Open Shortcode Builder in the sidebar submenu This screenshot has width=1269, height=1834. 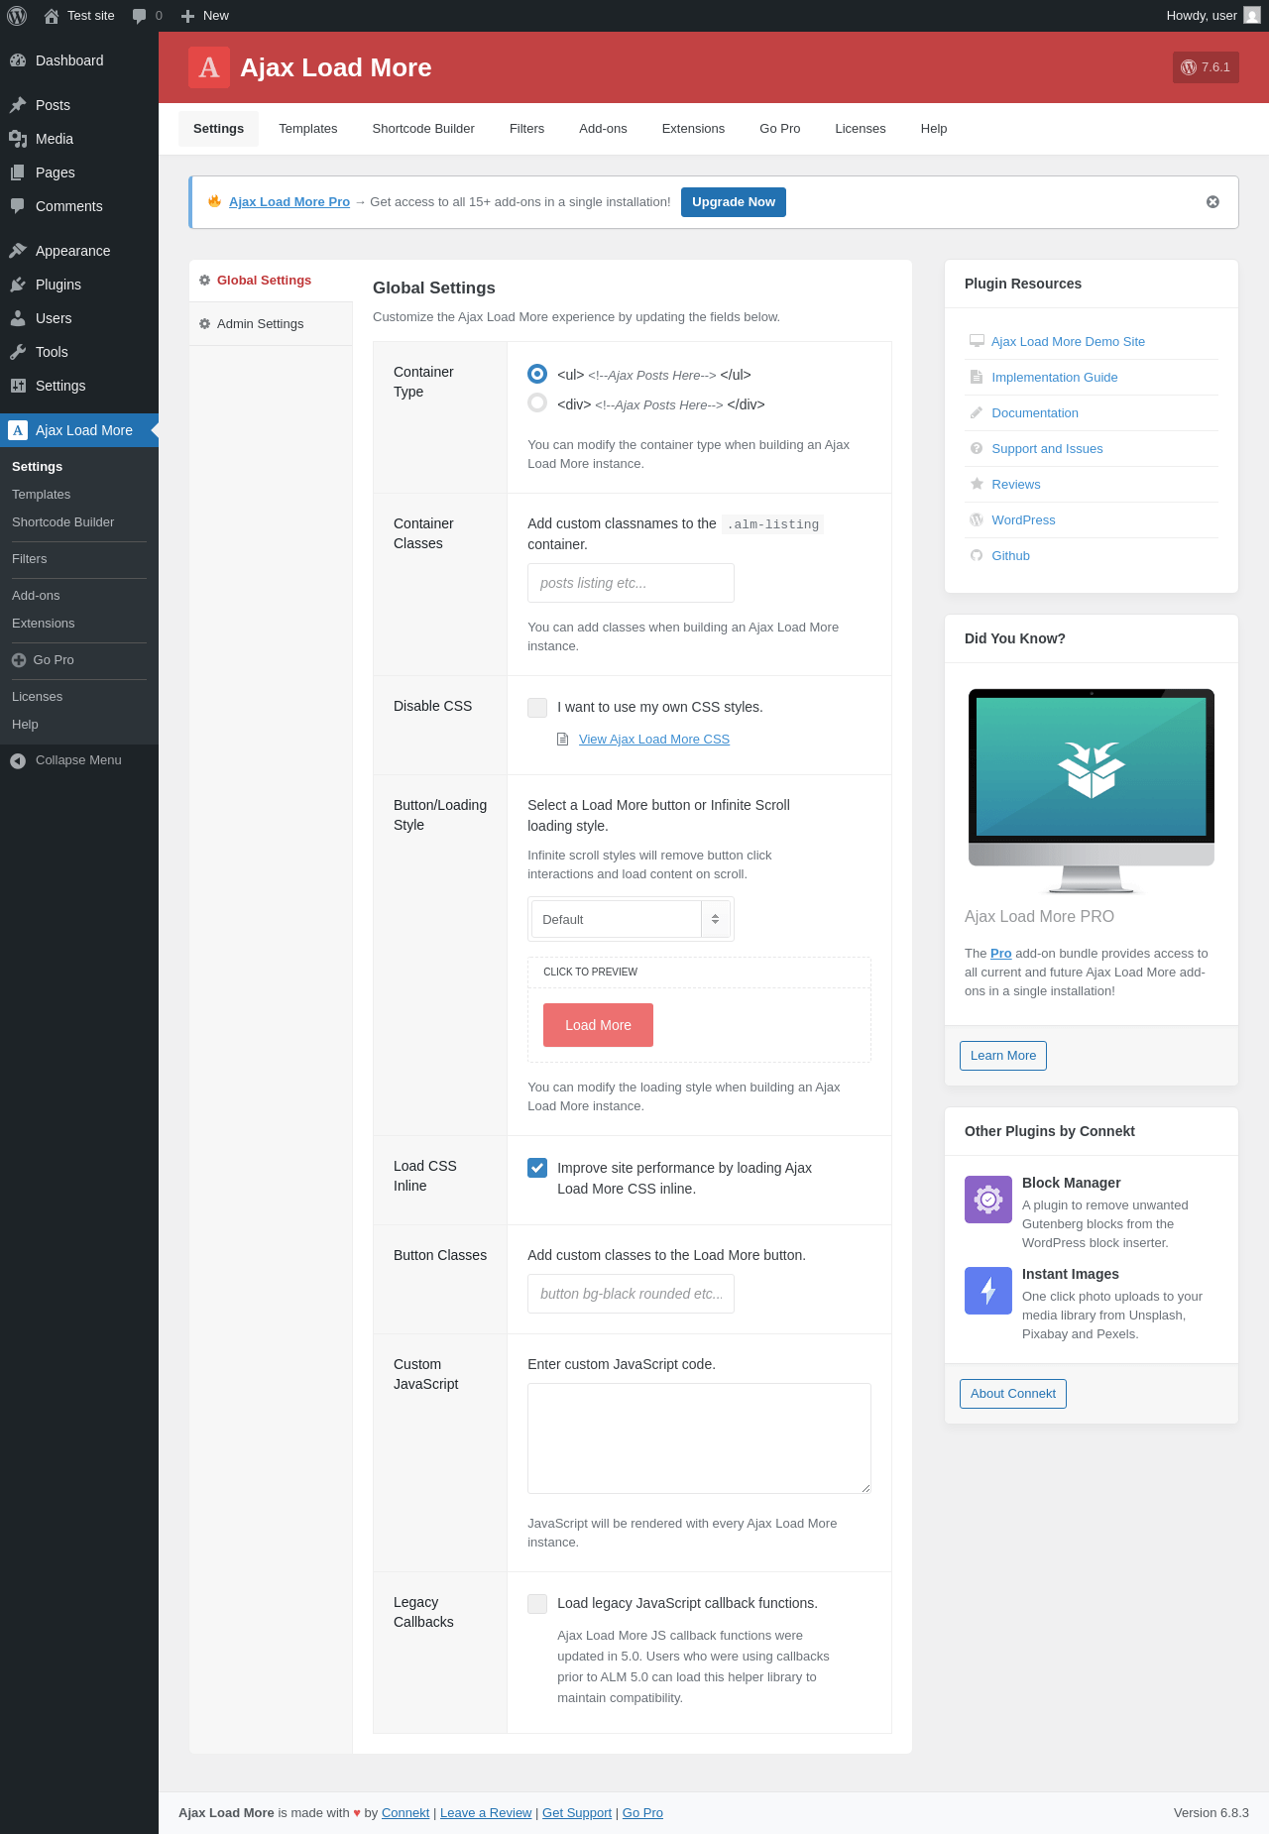click(x=62, y=522)
